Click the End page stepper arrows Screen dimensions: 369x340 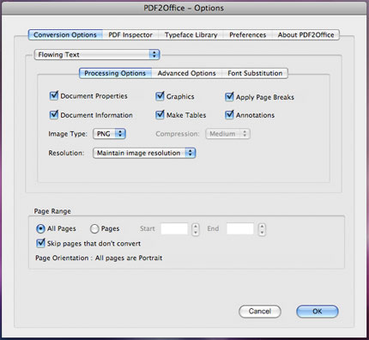[x=262, y=229]
